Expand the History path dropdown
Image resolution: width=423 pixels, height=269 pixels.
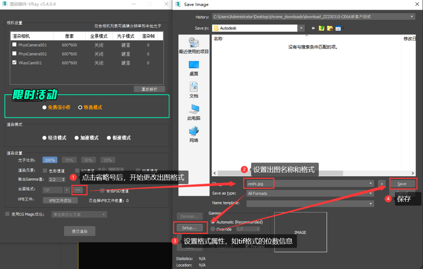[412, 17]
